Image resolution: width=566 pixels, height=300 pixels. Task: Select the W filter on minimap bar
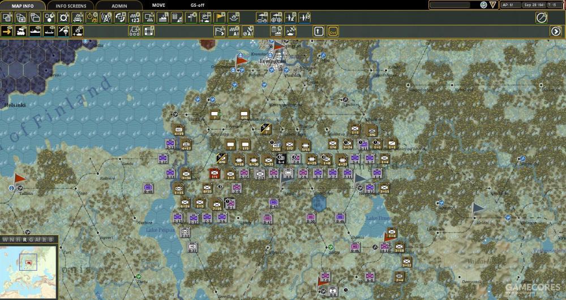[5, 240]
